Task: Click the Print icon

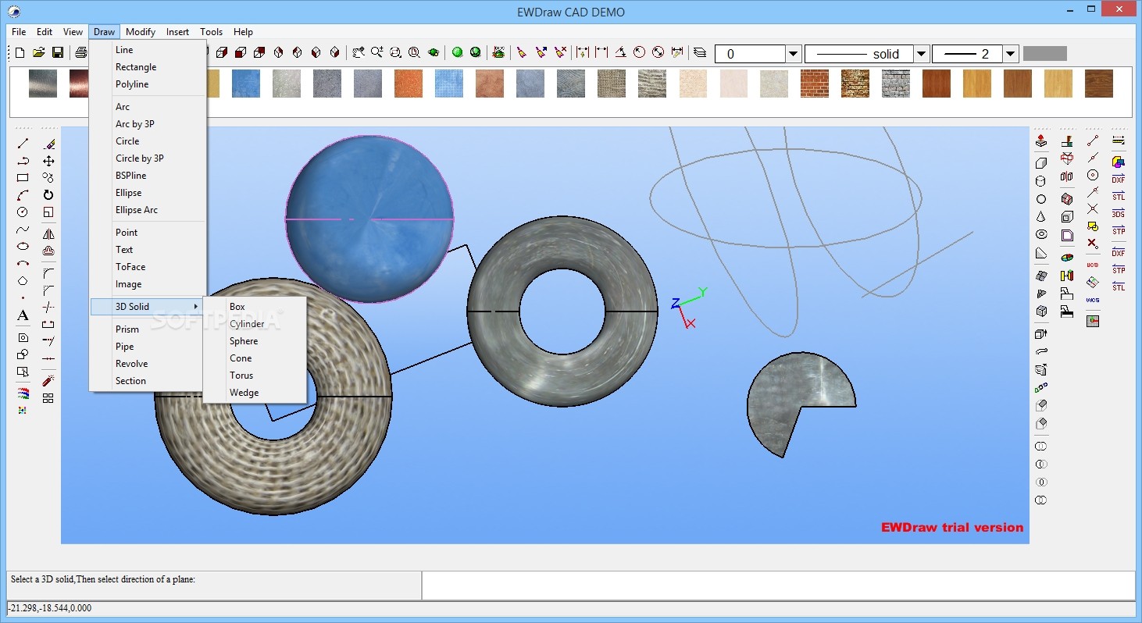Action: point(80,52)
